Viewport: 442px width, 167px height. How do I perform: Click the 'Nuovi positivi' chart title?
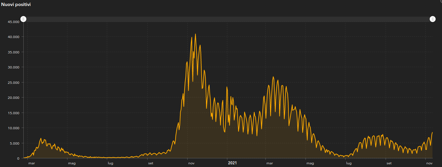pyautogui.click(x=16, y=4)
